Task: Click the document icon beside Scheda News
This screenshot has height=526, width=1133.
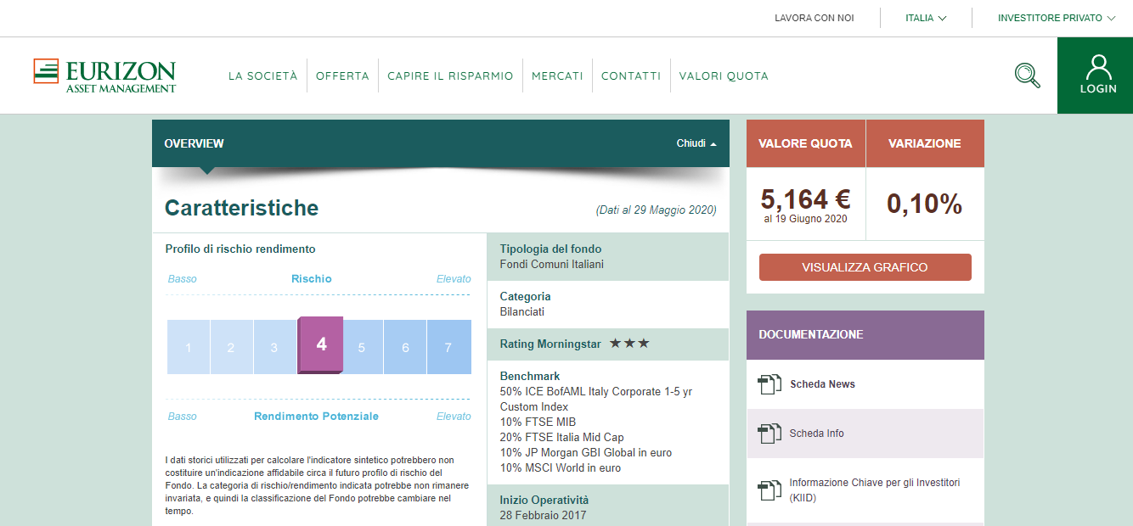Action: (769, 384)
